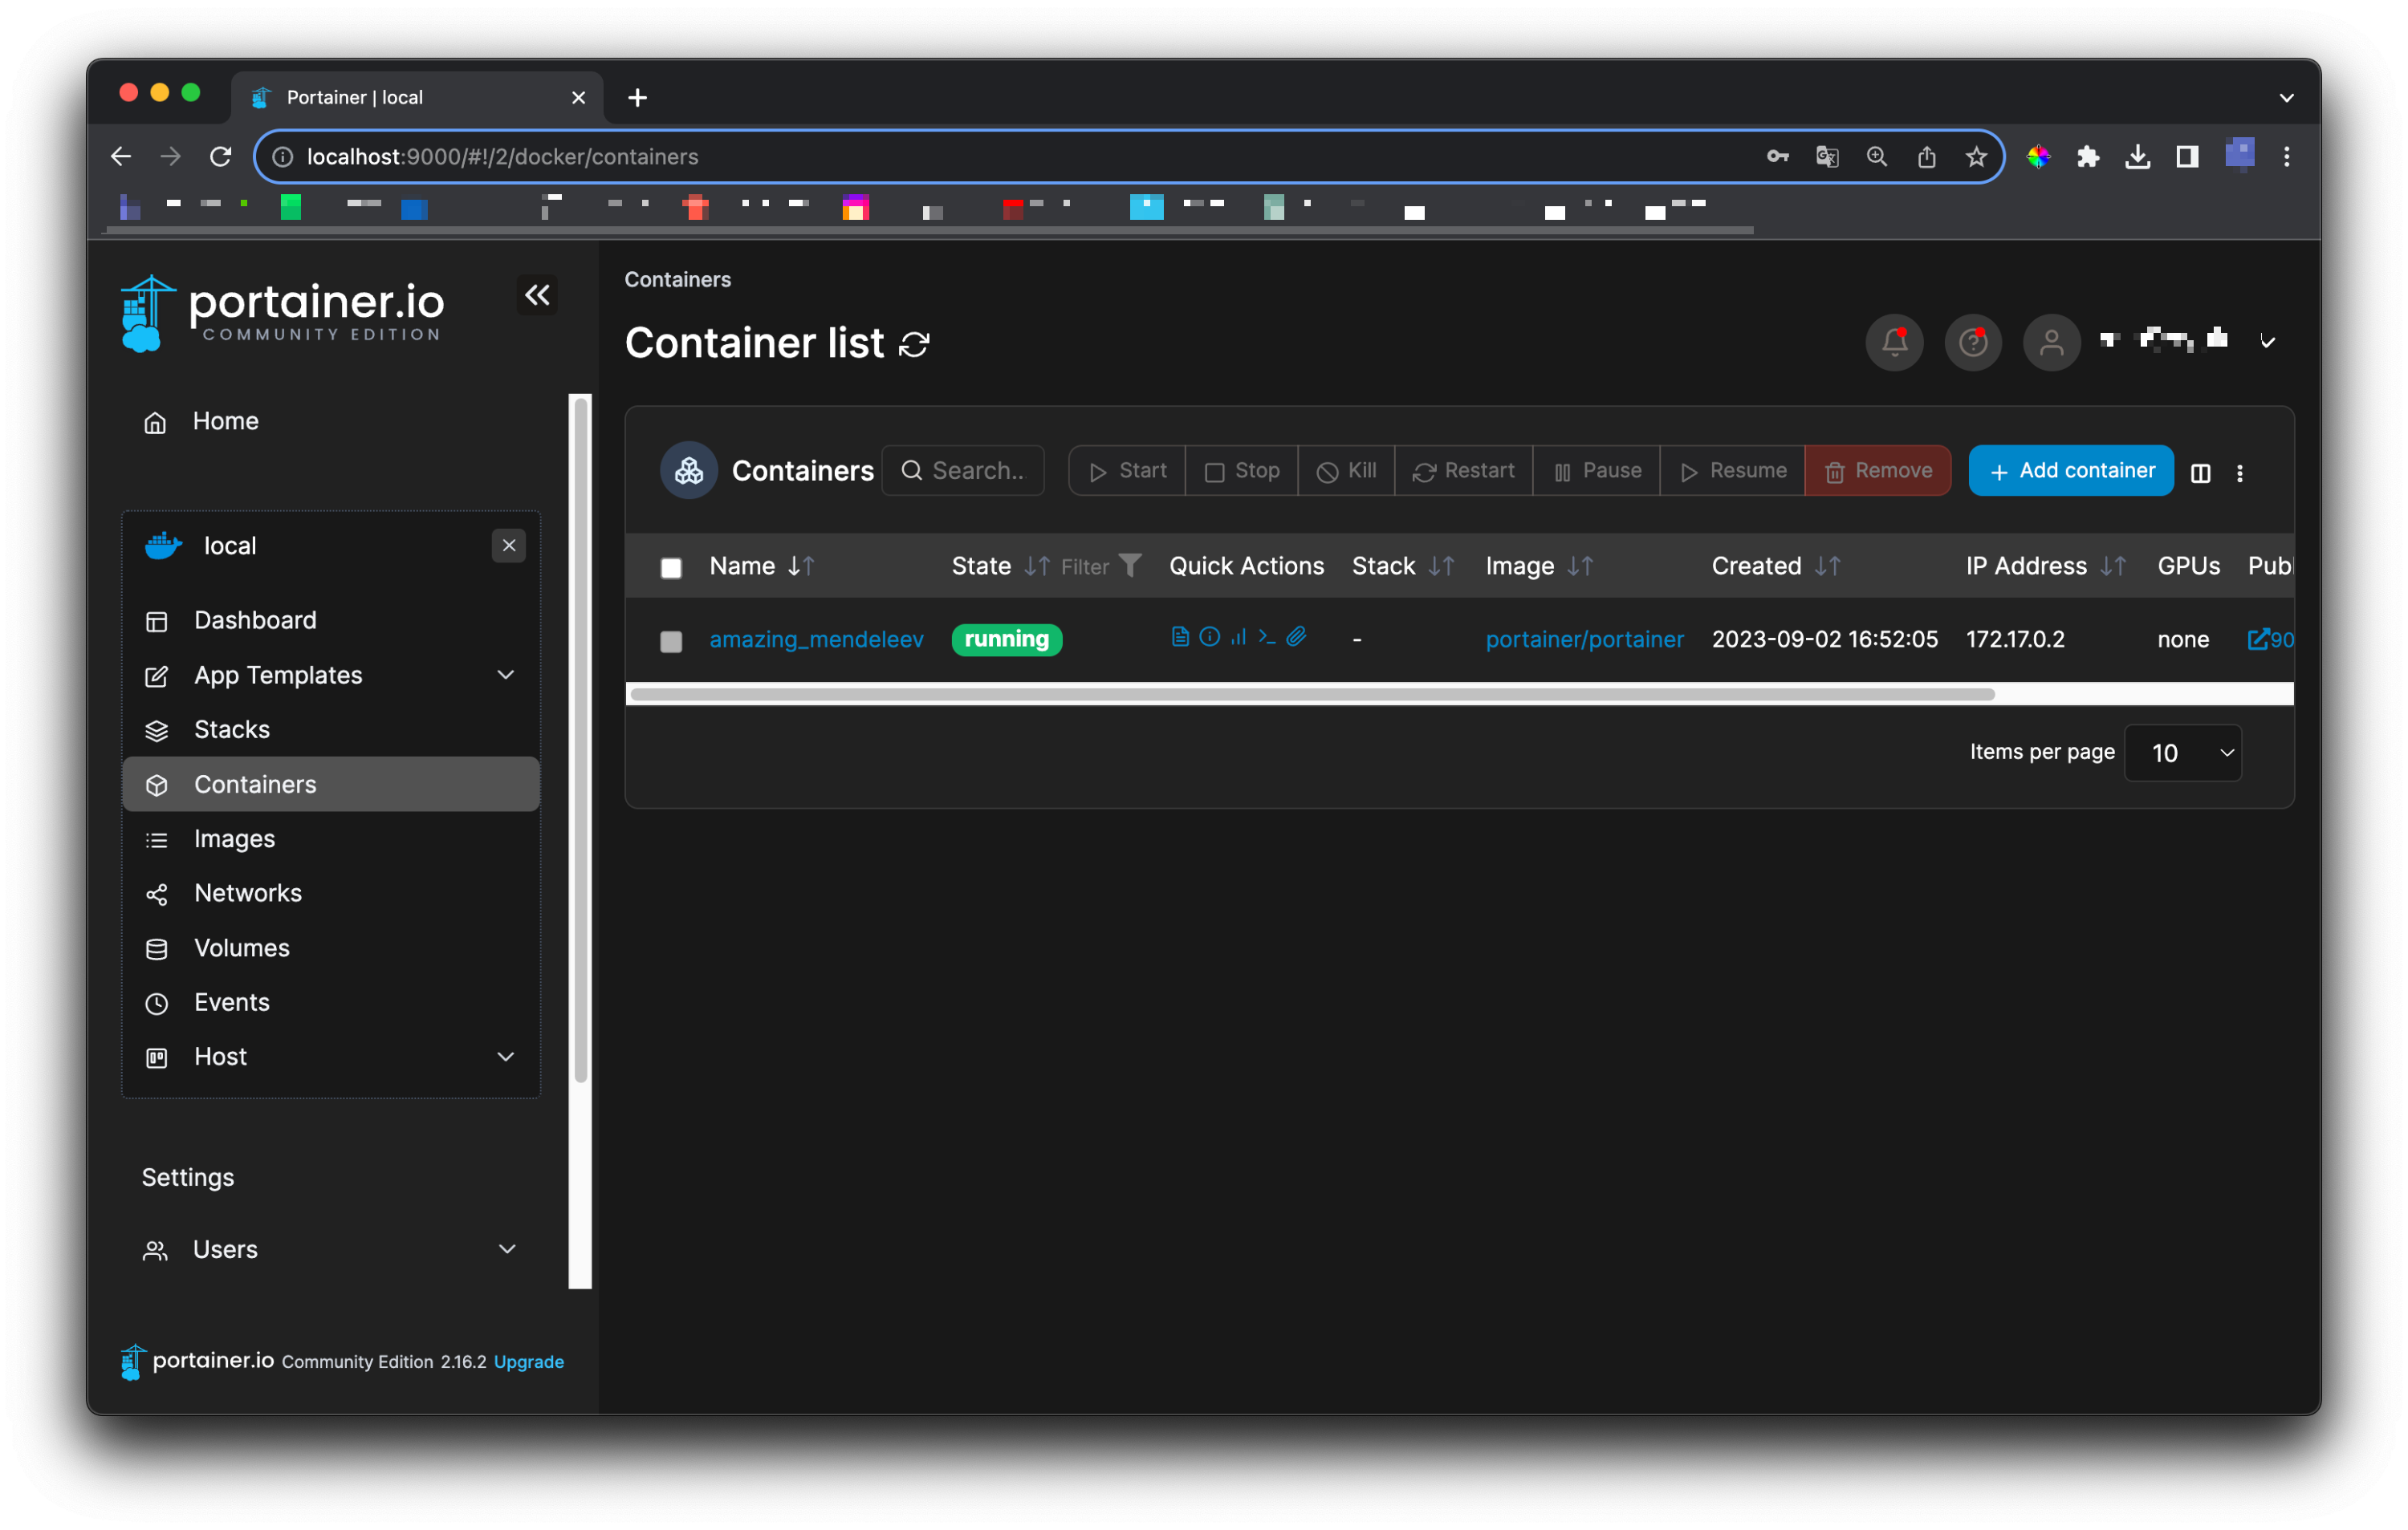2408x1530 pixels.
Task: Open container stats quick action icon
Action: (1238, 636)
